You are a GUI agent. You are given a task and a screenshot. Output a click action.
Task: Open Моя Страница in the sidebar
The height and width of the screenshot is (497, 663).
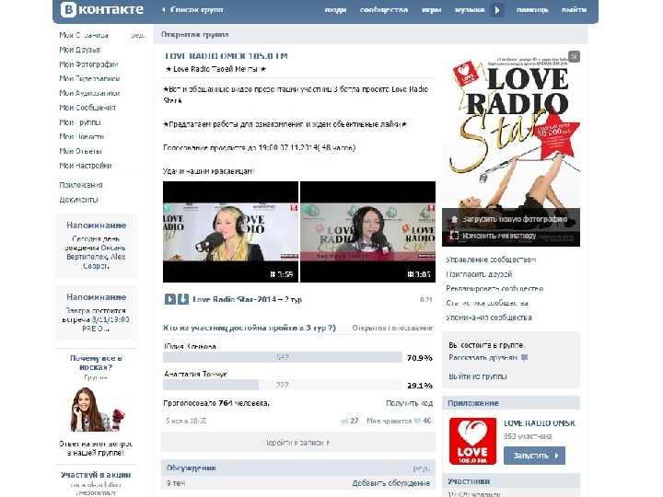tap(84, 35)
